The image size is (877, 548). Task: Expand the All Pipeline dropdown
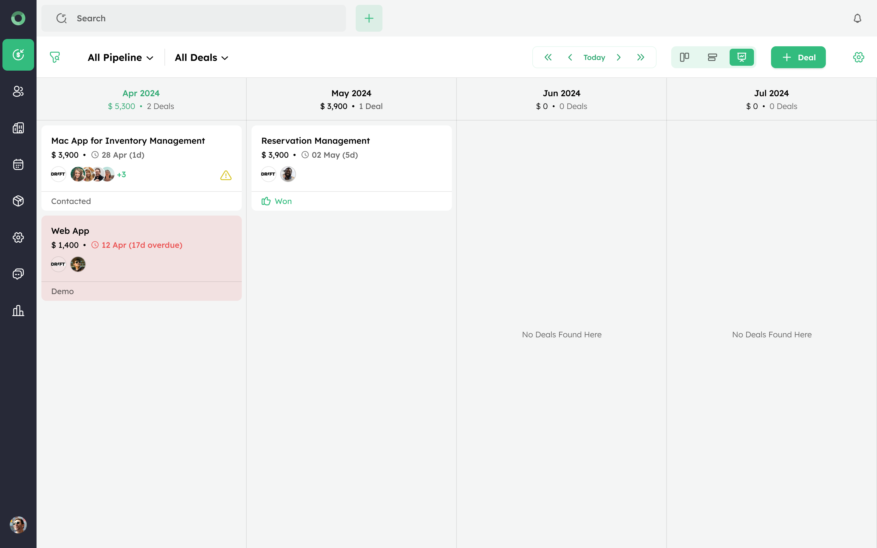(x=120, y=58)
